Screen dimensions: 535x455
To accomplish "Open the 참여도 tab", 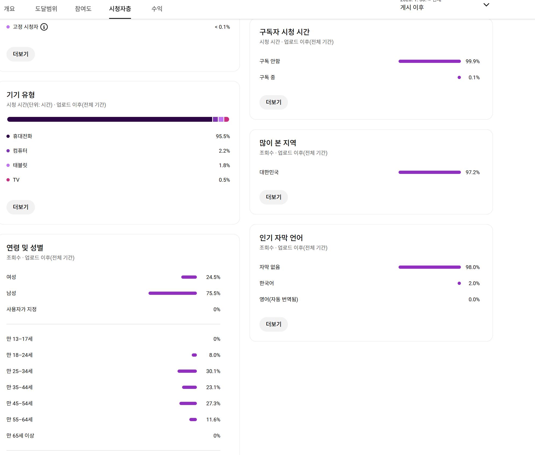I will (83, 9).
